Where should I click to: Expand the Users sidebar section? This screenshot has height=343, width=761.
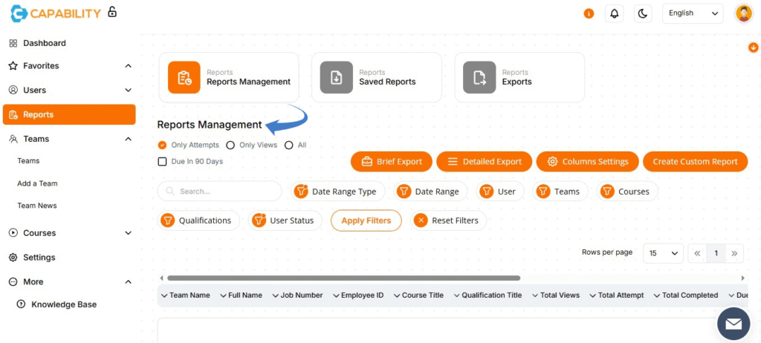tap(128, 90)
